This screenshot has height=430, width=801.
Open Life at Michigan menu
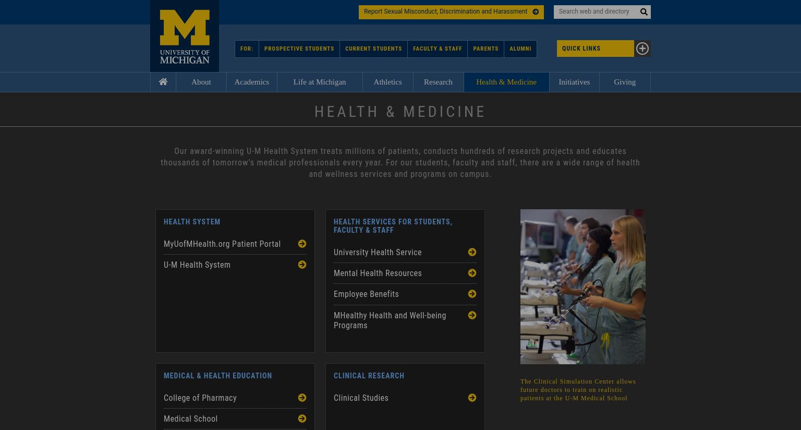pyautogui.click(x=319, y=82)
